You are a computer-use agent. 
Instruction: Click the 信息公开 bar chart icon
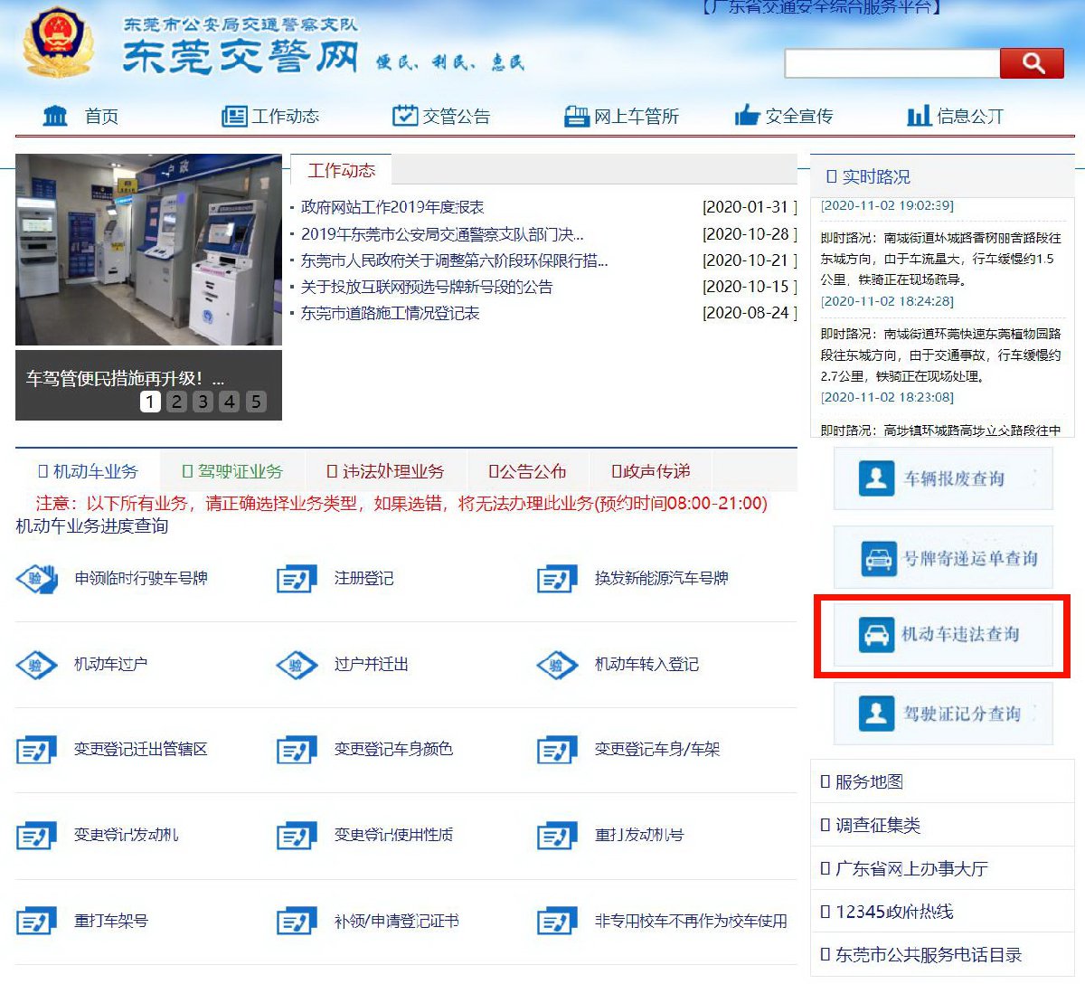(x=919, y=116)
